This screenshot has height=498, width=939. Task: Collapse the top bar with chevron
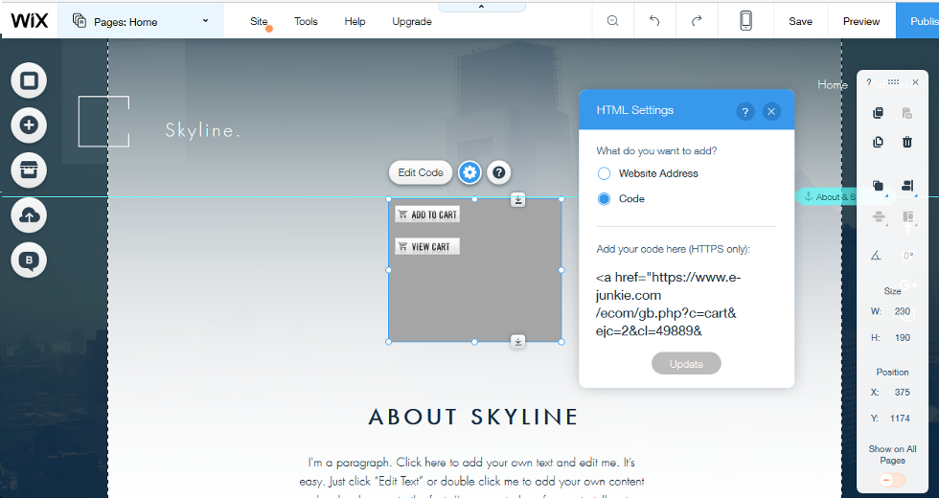coord(481,7)
